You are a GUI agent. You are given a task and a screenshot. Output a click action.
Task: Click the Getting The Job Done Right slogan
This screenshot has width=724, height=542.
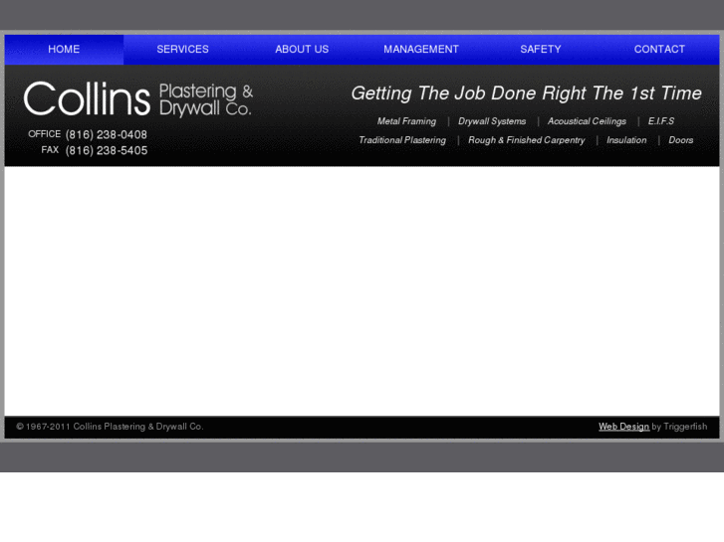(526, 93)
